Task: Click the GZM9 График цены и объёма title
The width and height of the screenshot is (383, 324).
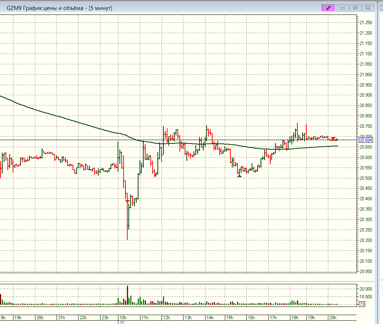Action: pos(59,8)
